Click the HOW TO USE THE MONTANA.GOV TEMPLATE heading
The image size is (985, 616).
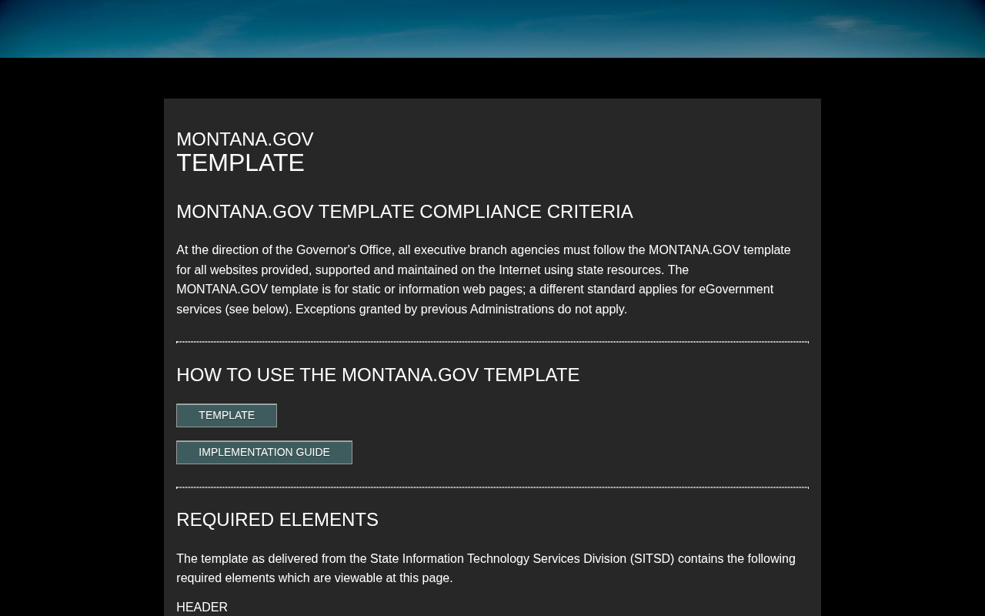(x=378, y=375)
